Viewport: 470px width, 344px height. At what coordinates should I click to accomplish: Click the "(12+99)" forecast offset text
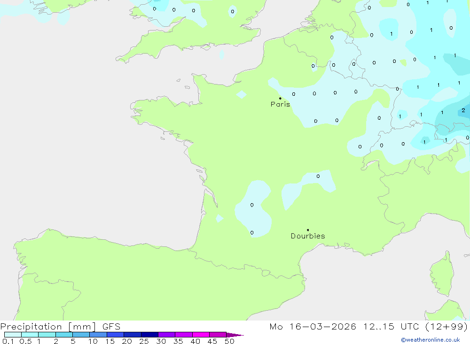446,327
